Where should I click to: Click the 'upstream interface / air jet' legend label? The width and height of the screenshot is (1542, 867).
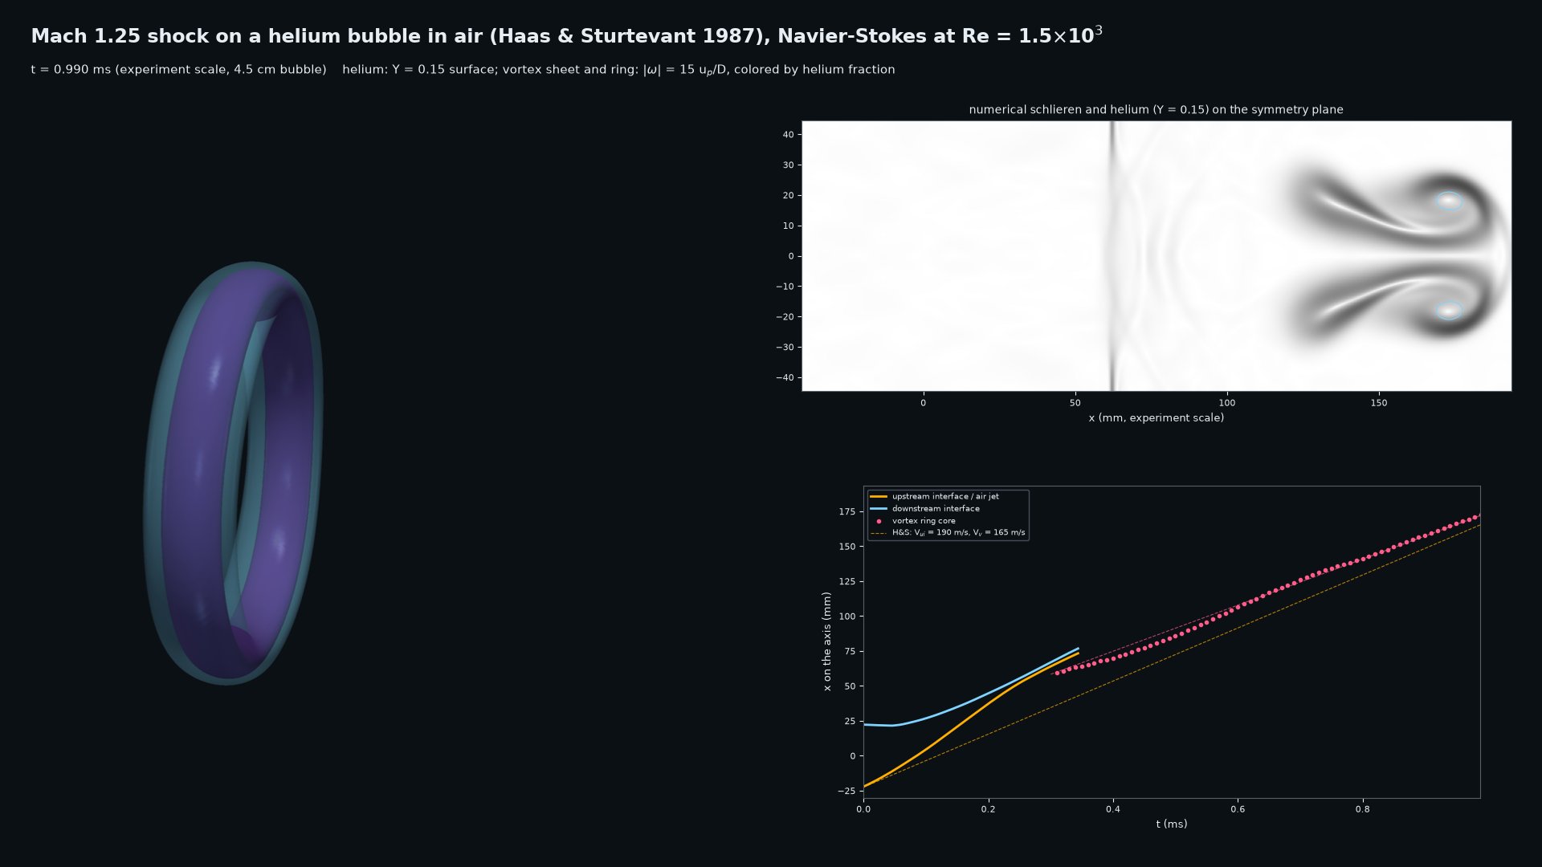tap(945, 497)
